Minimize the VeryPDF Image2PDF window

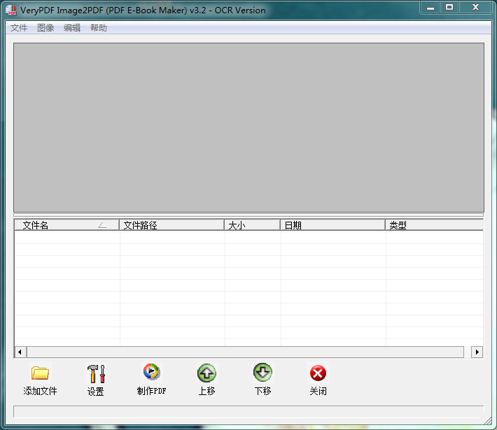[430, 8]
